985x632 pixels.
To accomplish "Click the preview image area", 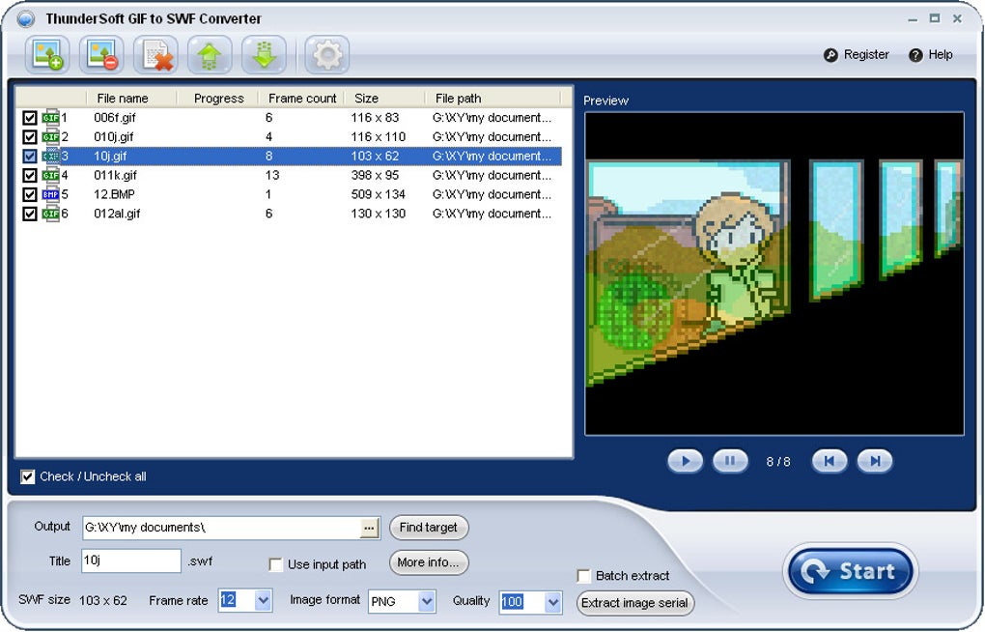I will tap(774, 273).
